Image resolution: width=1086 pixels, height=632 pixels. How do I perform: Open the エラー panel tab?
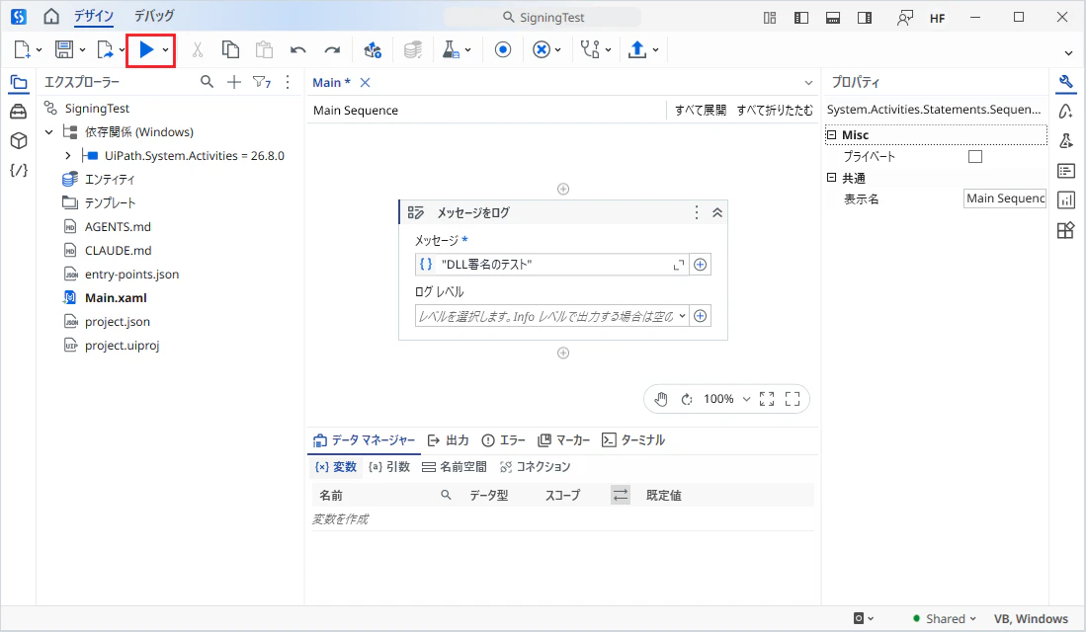(504, 440)
